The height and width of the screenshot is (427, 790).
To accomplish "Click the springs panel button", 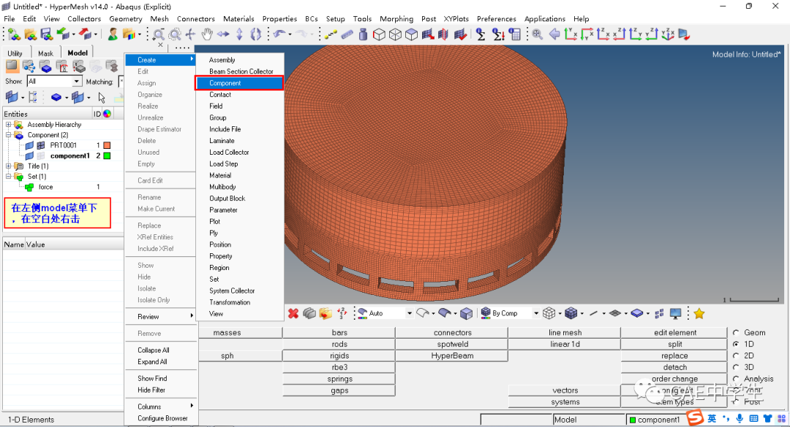I will tap(339, 379).
